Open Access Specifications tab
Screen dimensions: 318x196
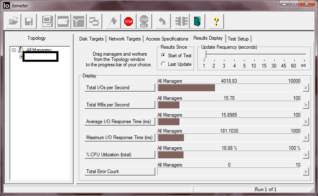click(x=167, y=39)
